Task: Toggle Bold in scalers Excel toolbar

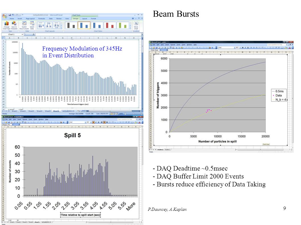Action: click(243, 47)
